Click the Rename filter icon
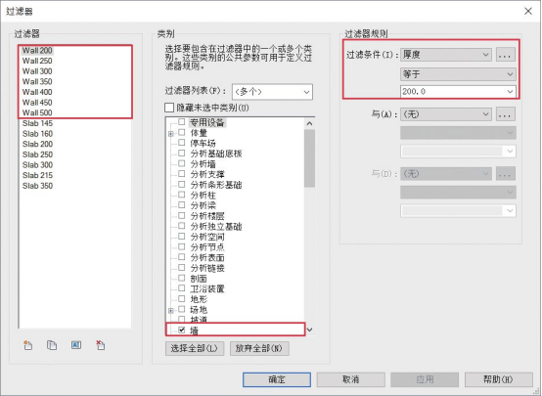 pyautogui.click(x=76, y=345)
